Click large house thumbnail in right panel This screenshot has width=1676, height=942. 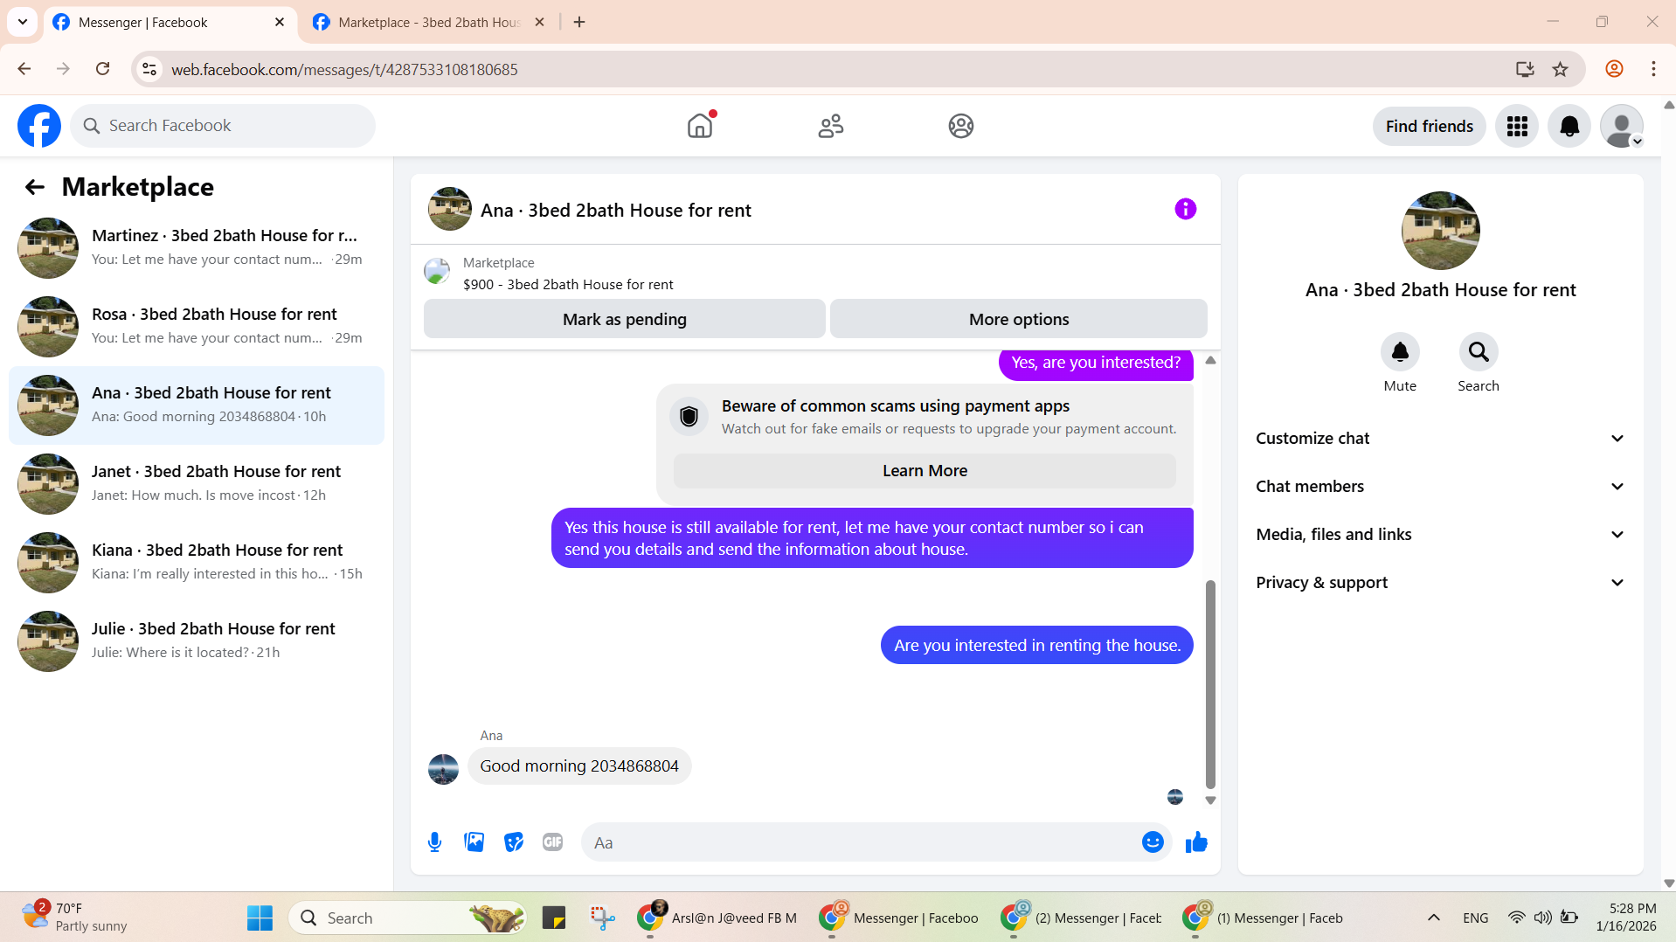tap(1440, 231)
